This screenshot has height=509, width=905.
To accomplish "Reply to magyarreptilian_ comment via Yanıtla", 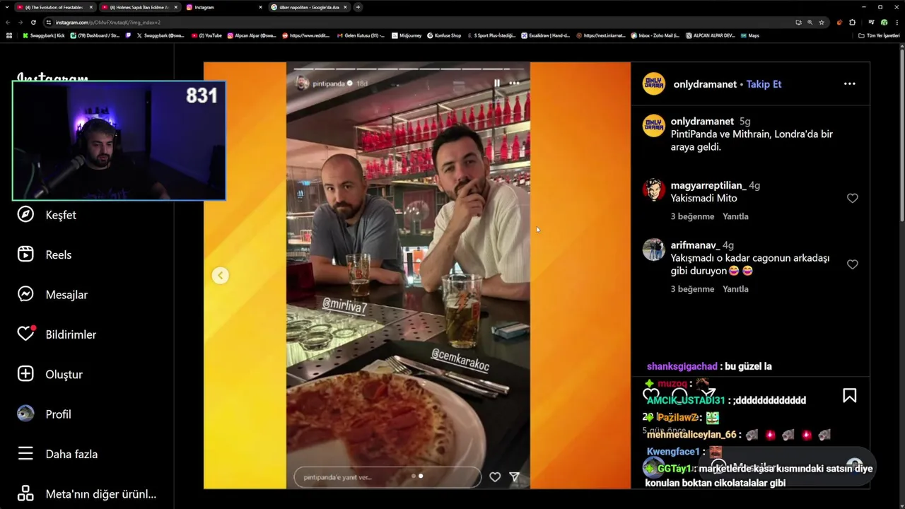I will 735,216.
